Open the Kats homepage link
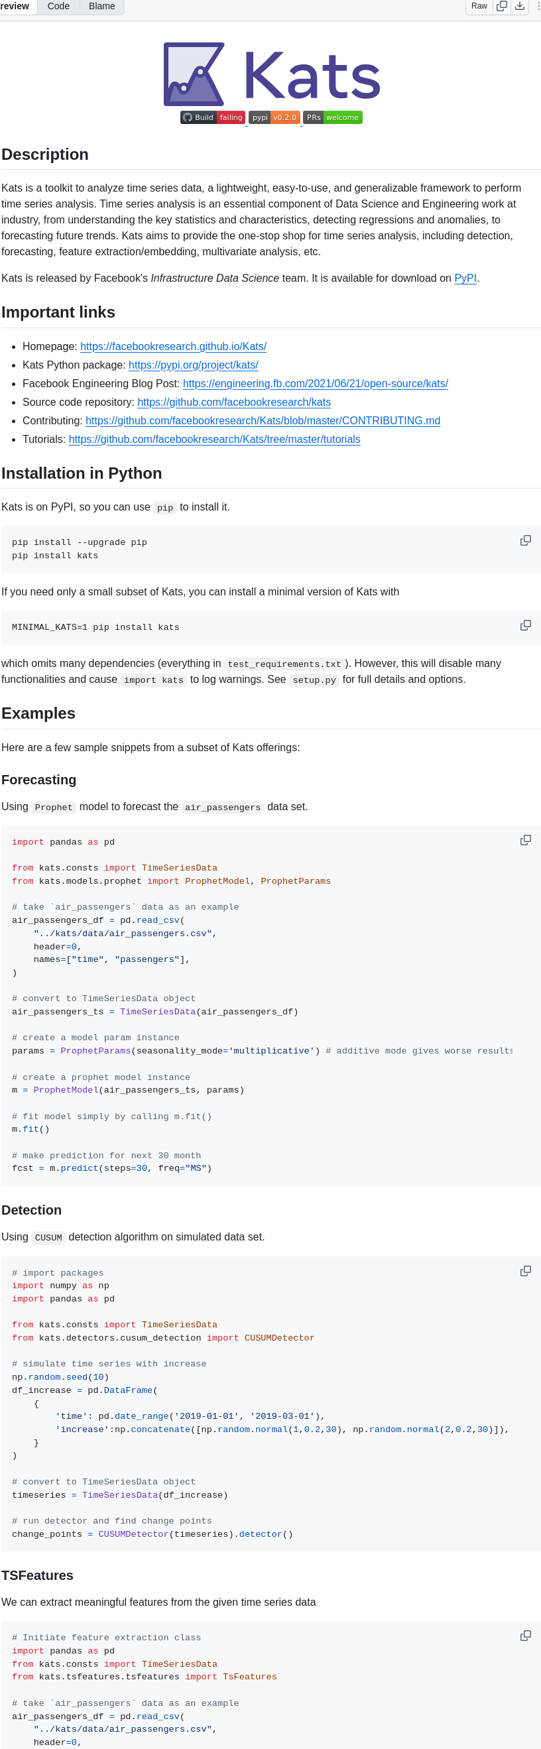Screen dimensions: 541x1749 (173, 346)
